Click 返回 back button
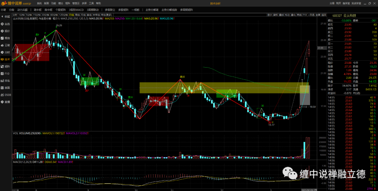Image resolution: width=378 pixels, height=191 pixels. click(x=324, y=15)
